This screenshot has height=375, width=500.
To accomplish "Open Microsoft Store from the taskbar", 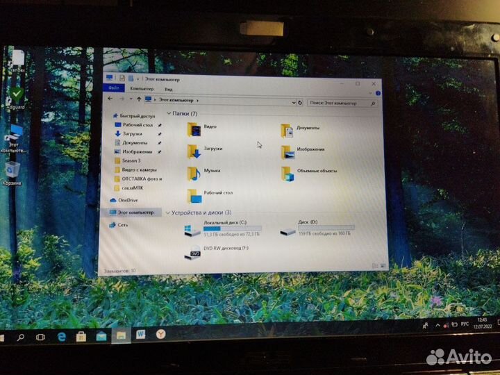I will tap(81, 336).
